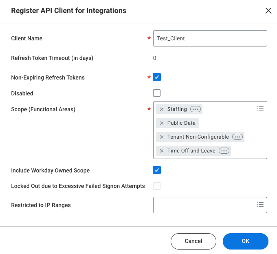This screenshot has width=277, height=254.
Task: Remove the Tenant Non-Configurable scope tag
Action: click(162, 137)
